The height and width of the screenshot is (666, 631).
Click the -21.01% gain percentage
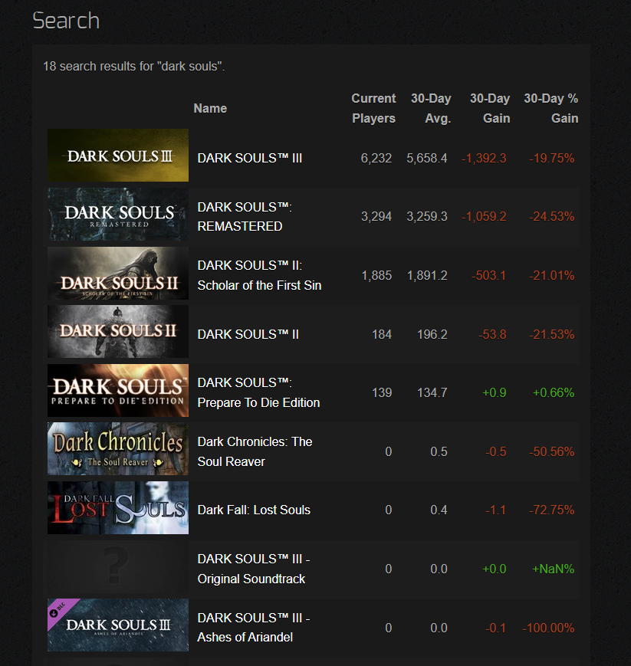(x=551, y=275)
